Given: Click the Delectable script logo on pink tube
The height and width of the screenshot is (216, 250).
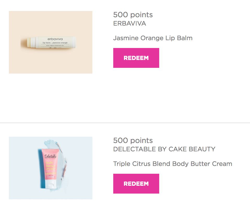Looking at the screenshot, I should [x=50, y=156].
